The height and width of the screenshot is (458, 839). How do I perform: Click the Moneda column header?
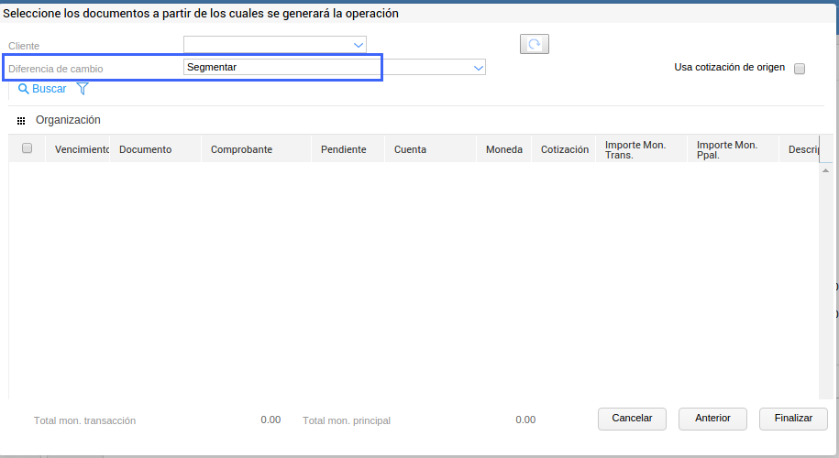504,149
